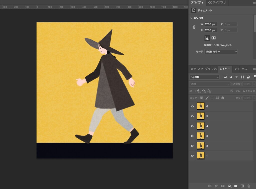The width and height of the screenshot is (256, 189).
Task: Open the 種類 layer filter dropdown
Action: click(204, 77)
